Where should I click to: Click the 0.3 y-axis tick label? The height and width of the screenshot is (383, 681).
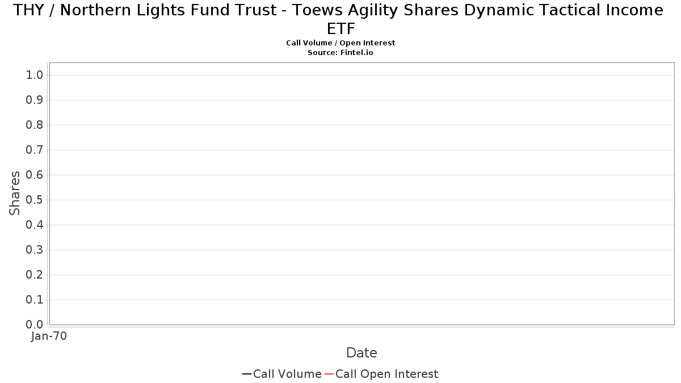point(35,250)
